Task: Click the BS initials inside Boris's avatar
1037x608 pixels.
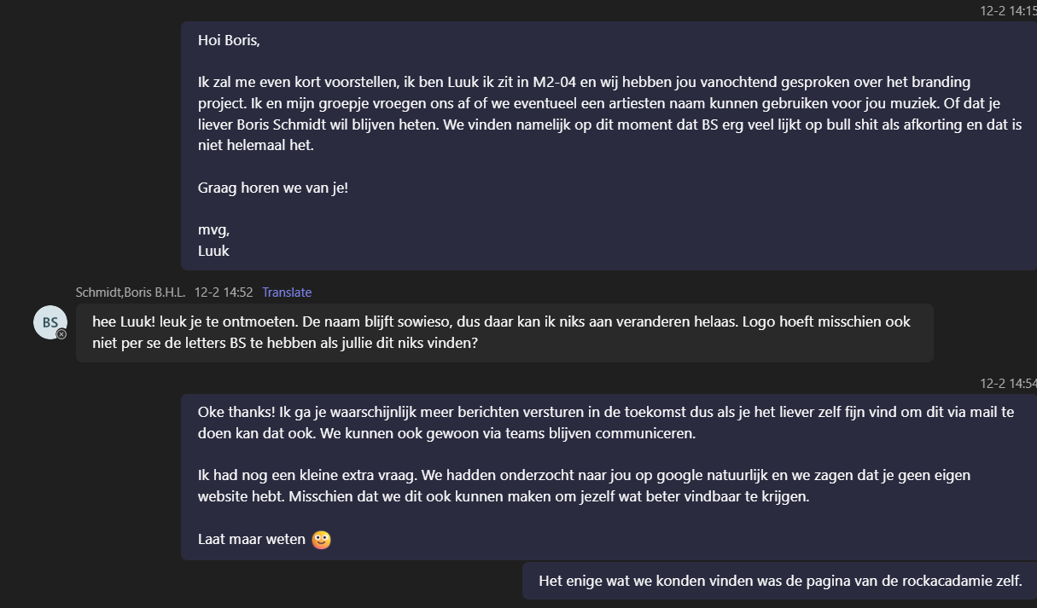Action: tap(50, 321)
